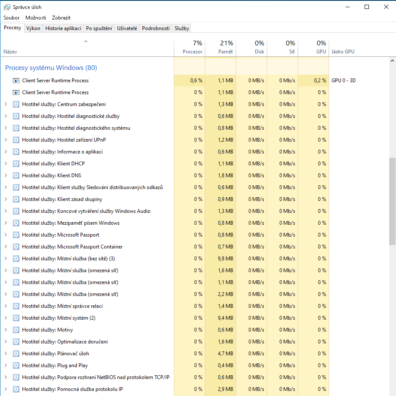Click gear icon for Centrum zabezpečení service
The height and width of the screenshot is (396, 396).
coord(16,104)
